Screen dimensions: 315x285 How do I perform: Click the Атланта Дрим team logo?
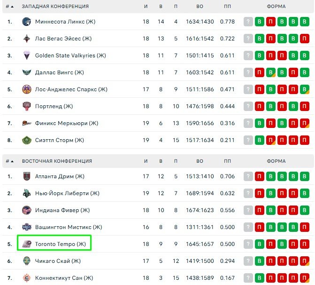[x=26, y=176]
